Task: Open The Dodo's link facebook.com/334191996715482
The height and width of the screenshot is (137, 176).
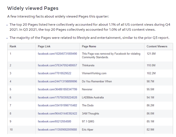Action: point(57,105)
